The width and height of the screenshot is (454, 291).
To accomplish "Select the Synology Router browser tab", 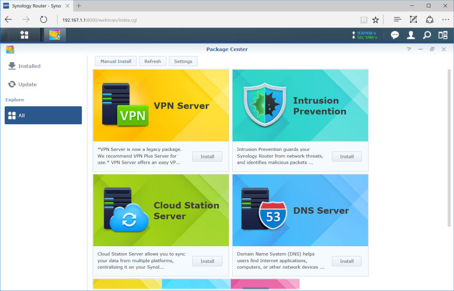I will click(36, 6).
